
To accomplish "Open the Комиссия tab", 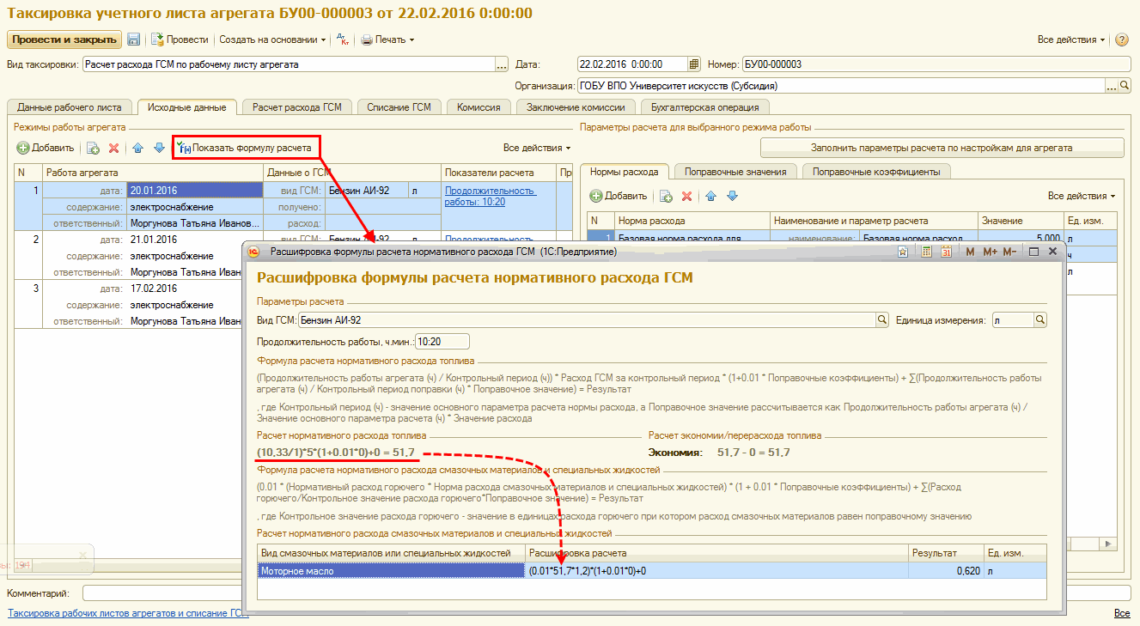I will pos(479,107).
